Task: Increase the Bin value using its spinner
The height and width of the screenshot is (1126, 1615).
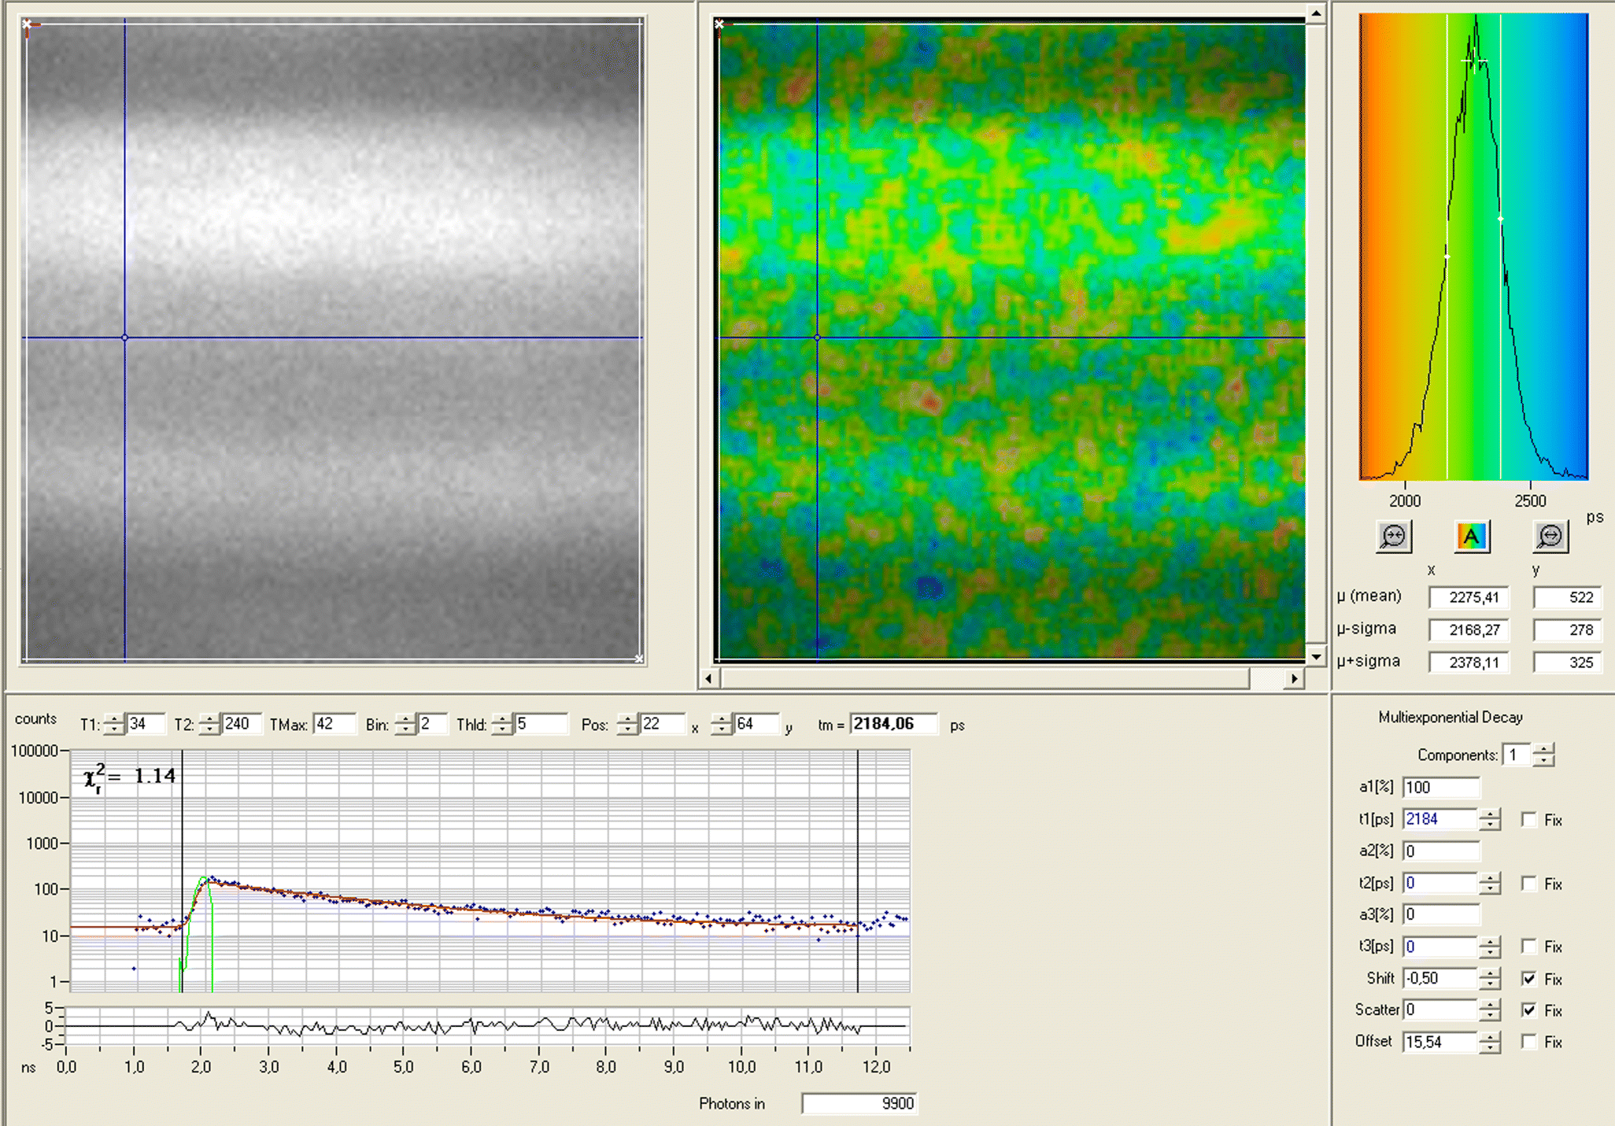Action: [x=406, y=718]
